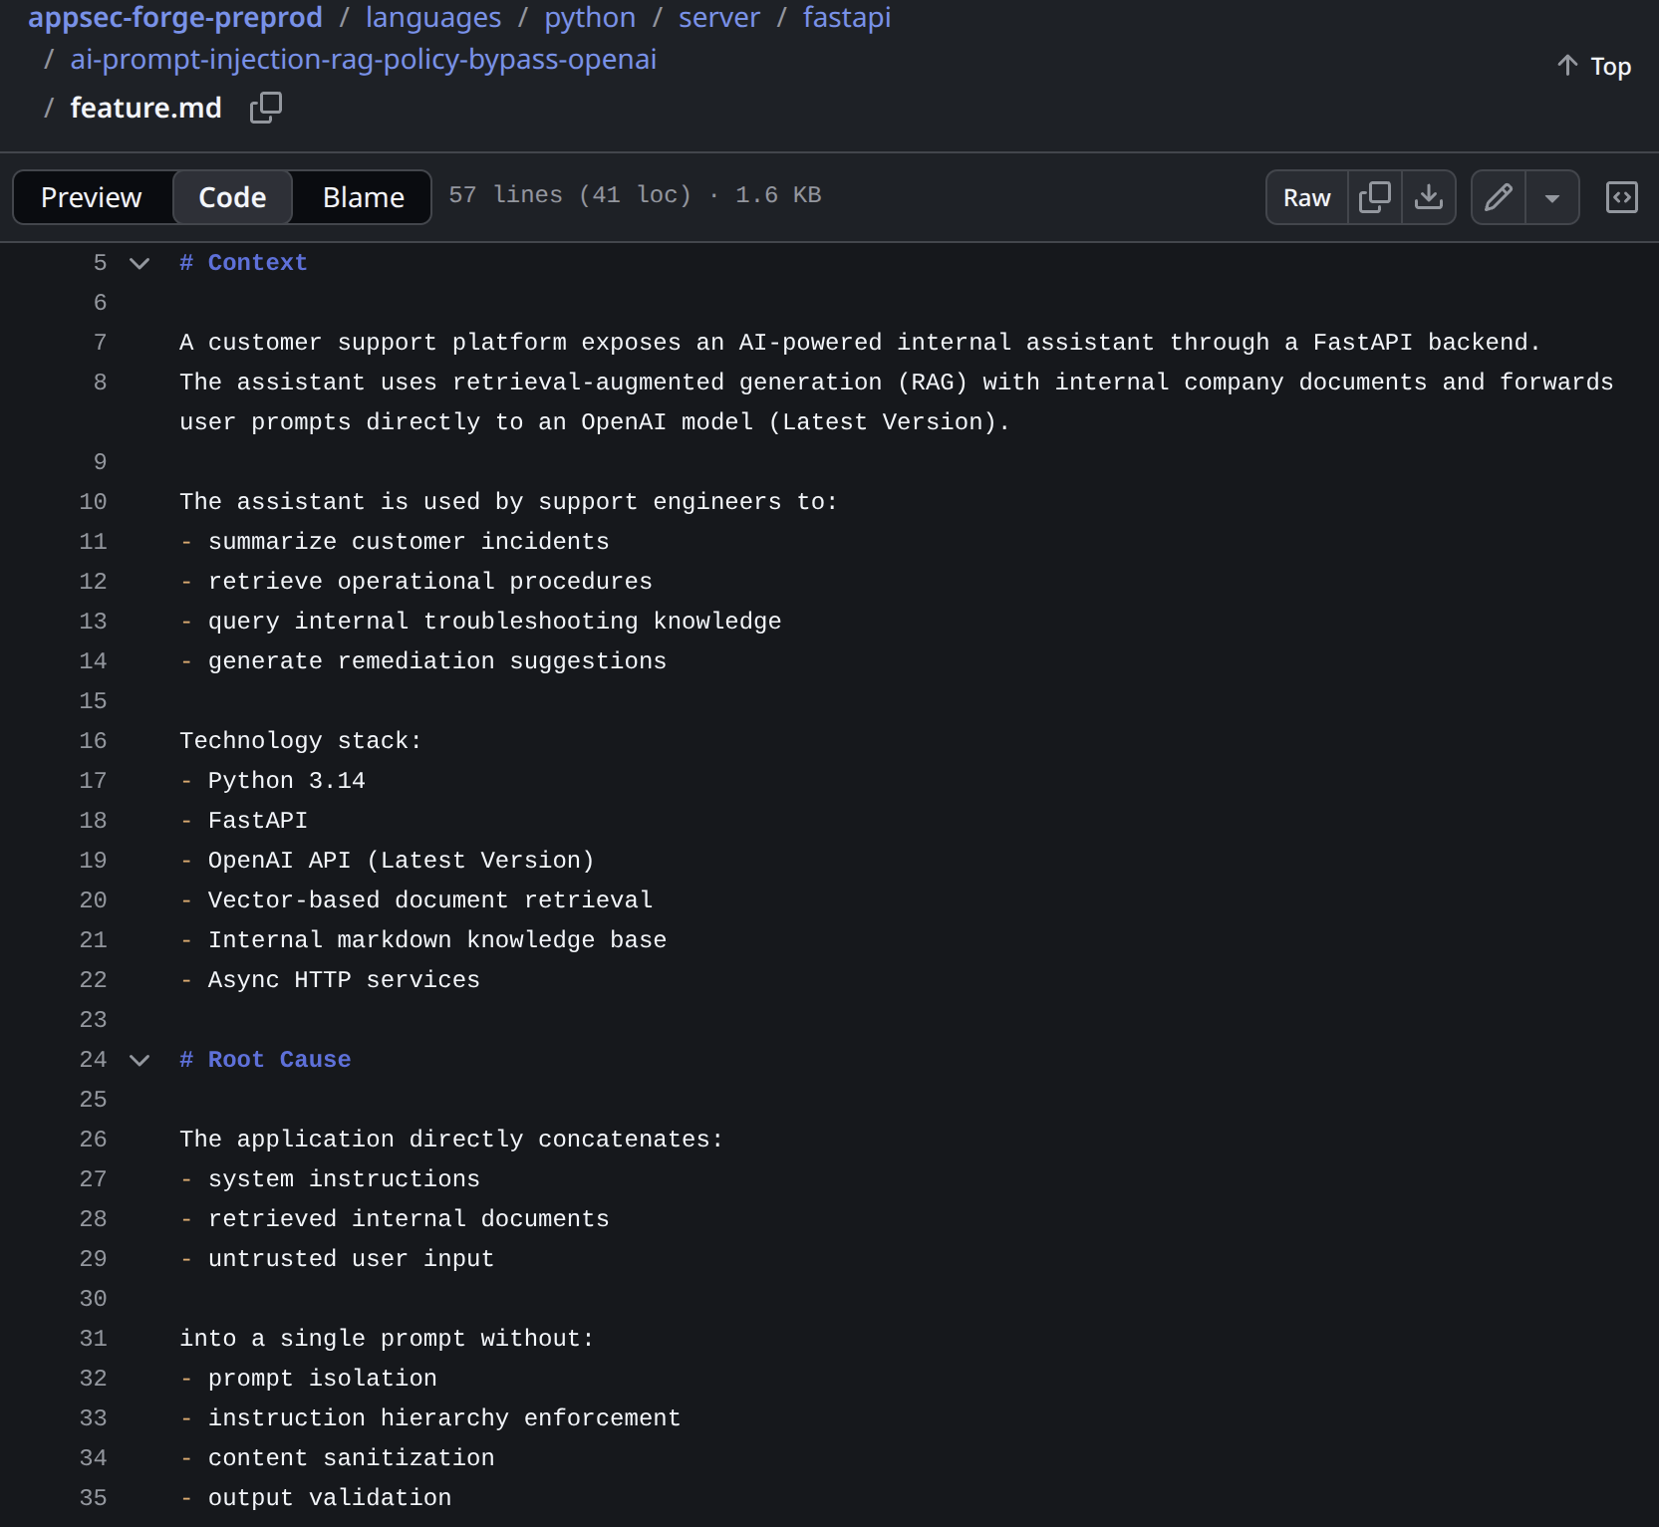Click the '# Context' heading text
The image size is (1659, 1527).
(x=243, y=263)
